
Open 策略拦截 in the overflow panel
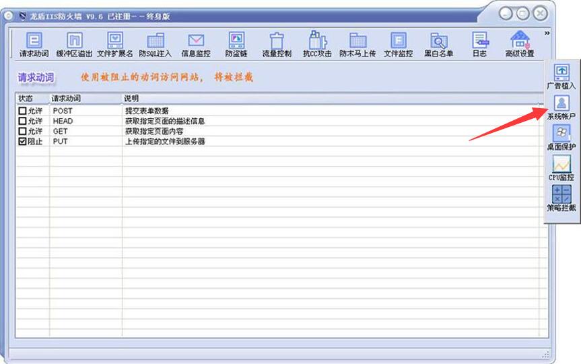point(561,198)
